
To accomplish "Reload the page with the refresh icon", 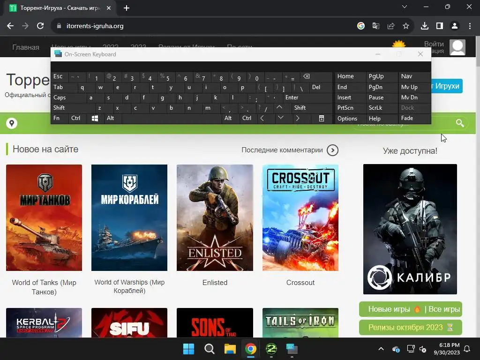I will point(40,26).
